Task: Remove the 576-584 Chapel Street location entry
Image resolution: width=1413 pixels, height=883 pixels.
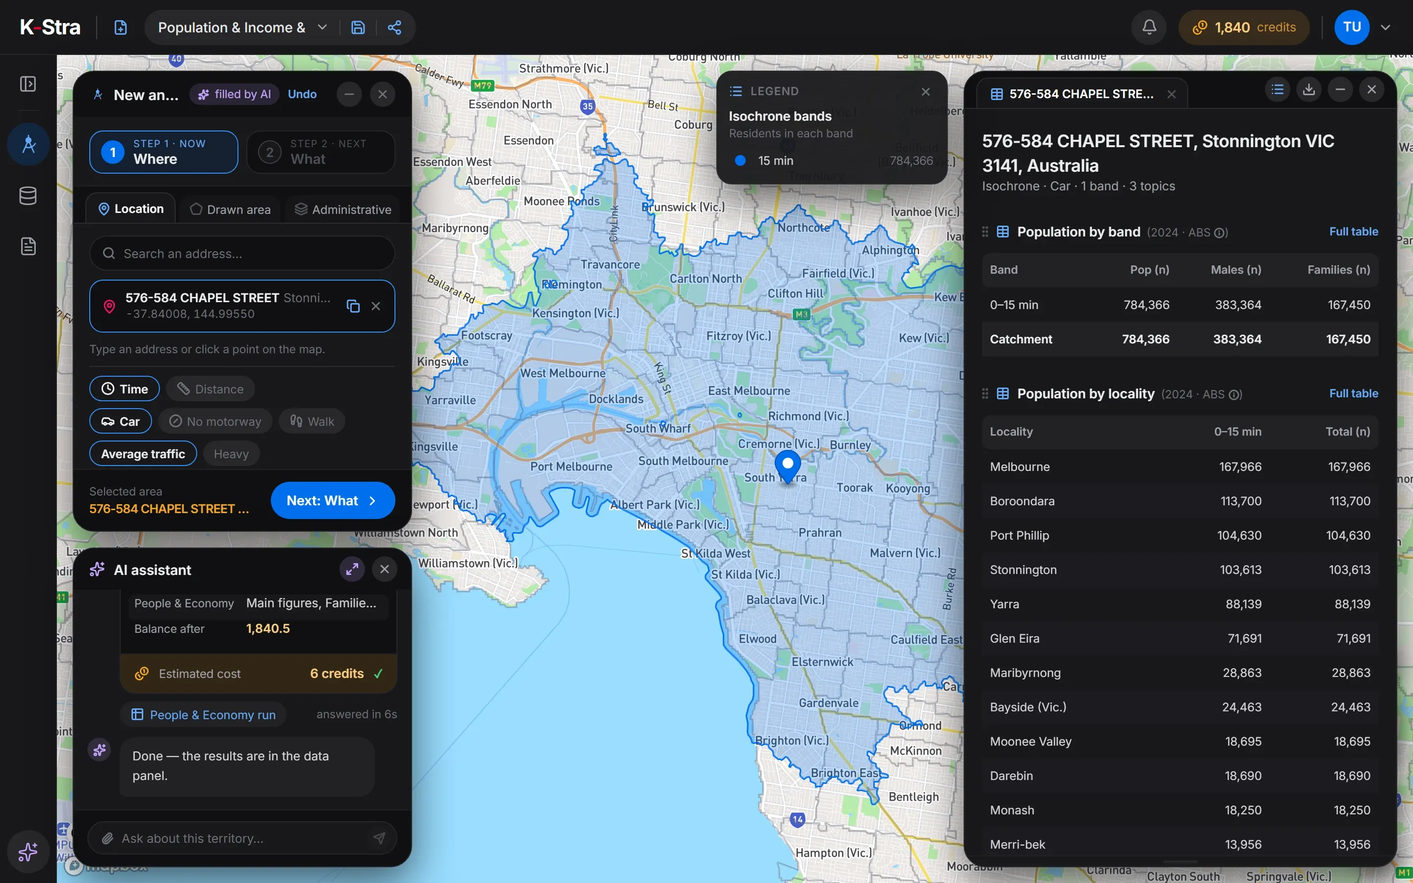Action: (x=376, y=306)
